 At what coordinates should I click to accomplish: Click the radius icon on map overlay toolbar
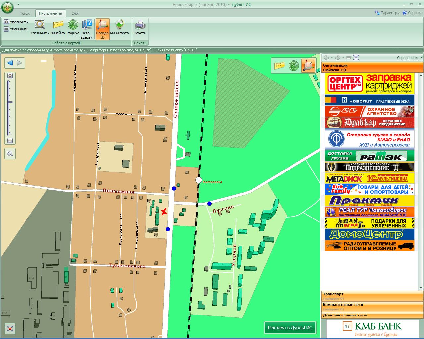[x=293, y=66]
